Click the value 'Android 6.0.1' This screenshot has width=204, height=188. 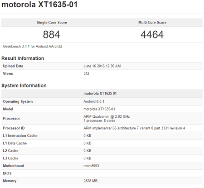pyautogui.click(x=94, y=101)
